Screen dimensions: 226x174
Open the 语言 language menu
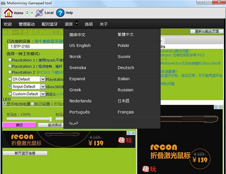point(69,24)
